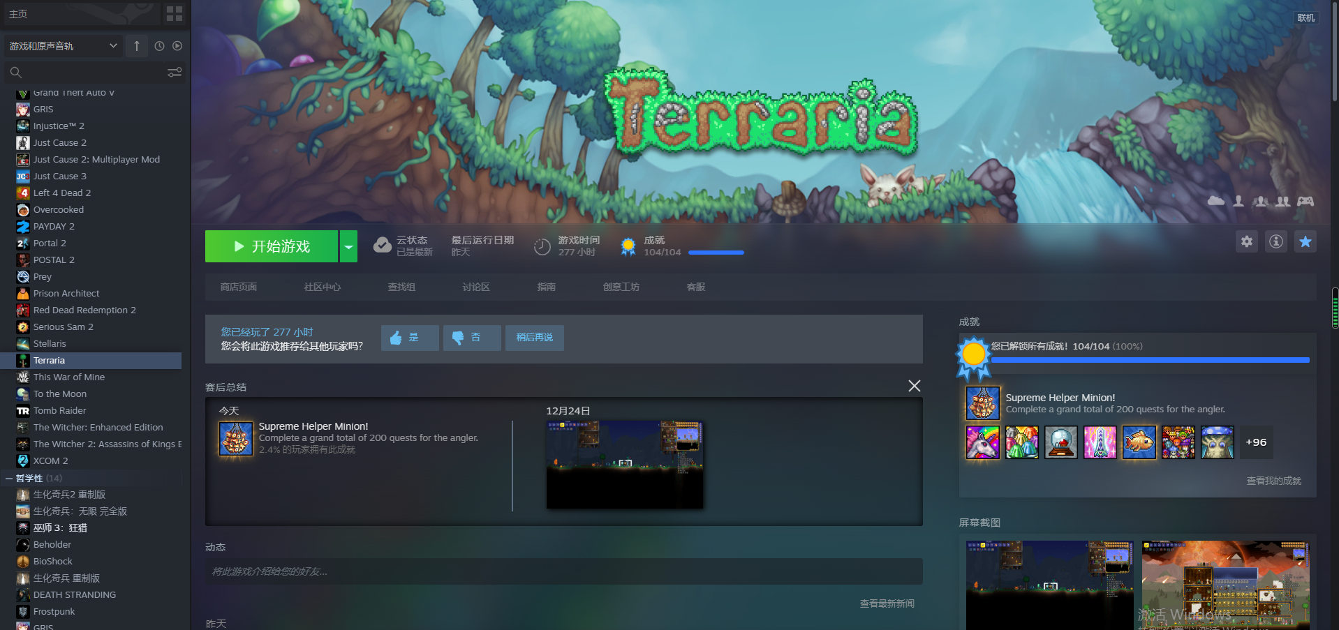1339x630 pixels.
Task: Toggle the recent activity clock filter
Action: 159,46
